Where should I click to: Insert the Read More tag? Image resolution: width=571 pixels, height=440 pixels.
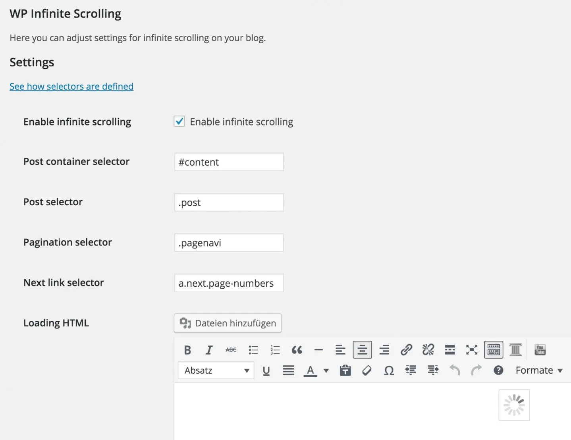[x=450, y=350]
